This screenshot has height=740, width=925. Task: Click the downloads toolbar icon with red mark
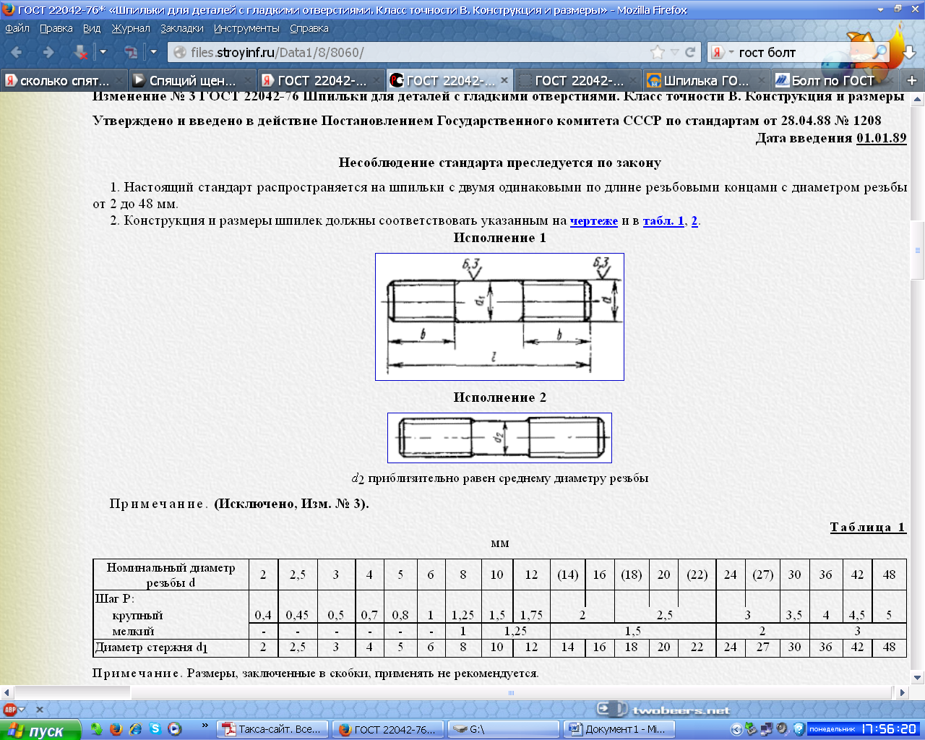pyautogui.click(x=80, y=52)
